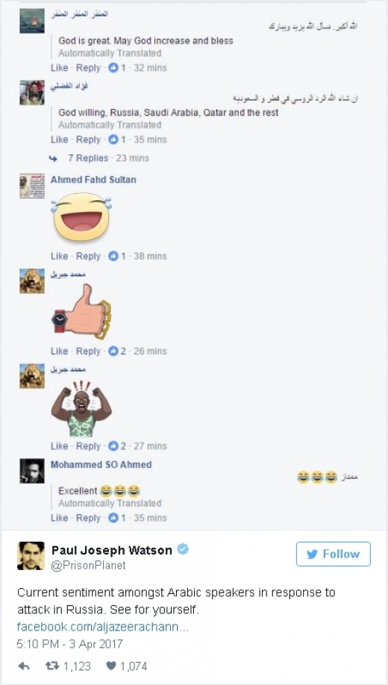Click the Twitter reply arrow icon

(x=23, y=666)
